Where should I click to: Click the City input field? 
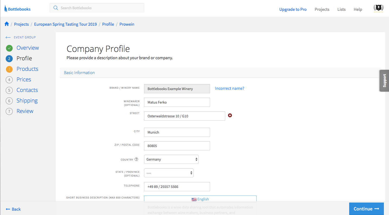coord(177,132)
